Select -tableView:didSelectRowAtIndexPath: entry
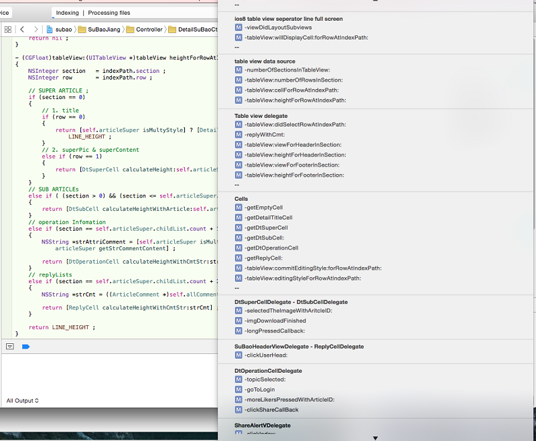Screen dimensions: 536x441 click(295, 124)
